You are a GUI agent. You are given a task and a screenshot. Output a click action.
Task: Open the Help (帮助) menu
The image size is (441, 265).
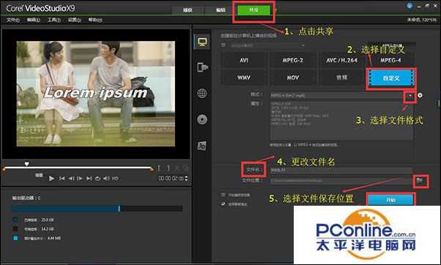click(95, 20)
